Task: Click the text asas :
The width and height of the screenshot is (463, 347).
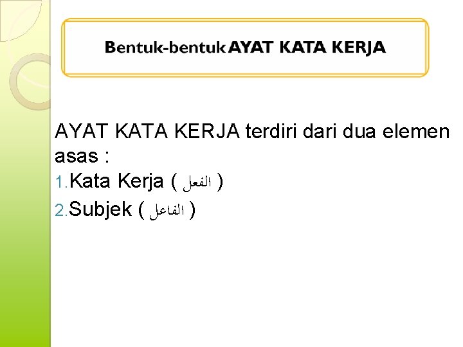Action: point(82,156)
